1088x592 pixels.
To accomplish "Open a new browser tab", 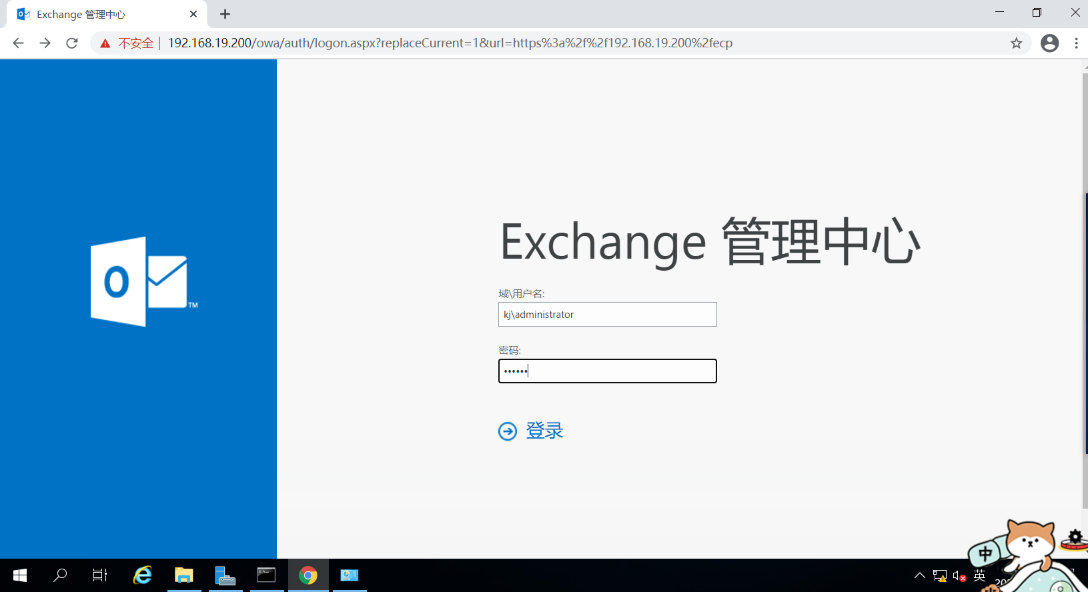I will (x=225, y=14).
